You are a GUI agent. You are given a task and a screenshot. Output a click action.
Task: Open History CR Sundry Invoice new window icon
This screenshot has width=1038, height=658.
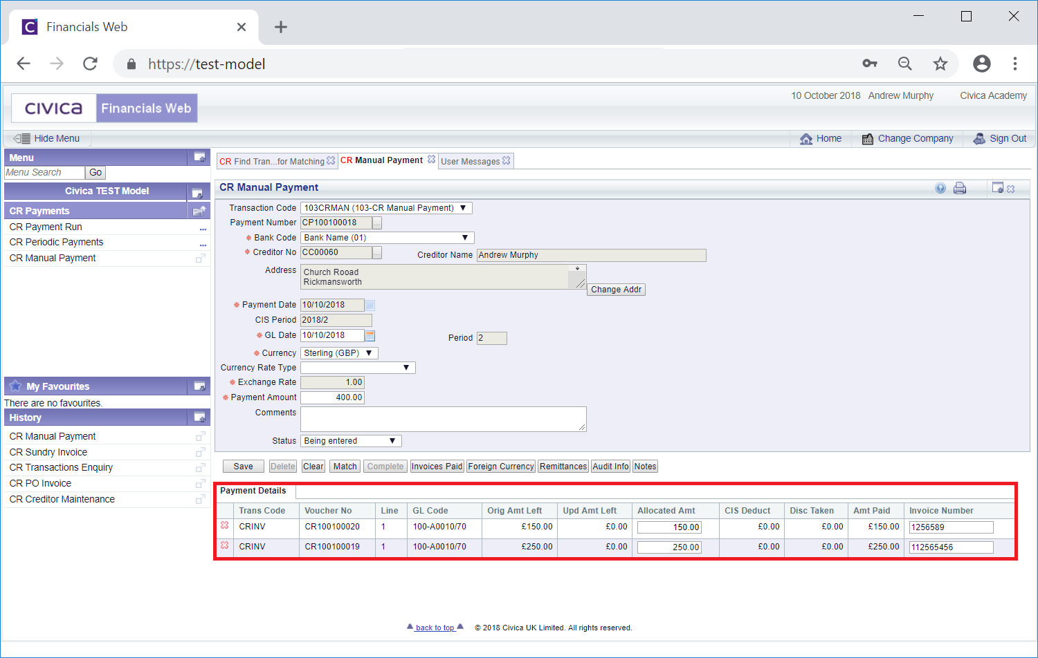pyautogui.click(x=201, y=452)
